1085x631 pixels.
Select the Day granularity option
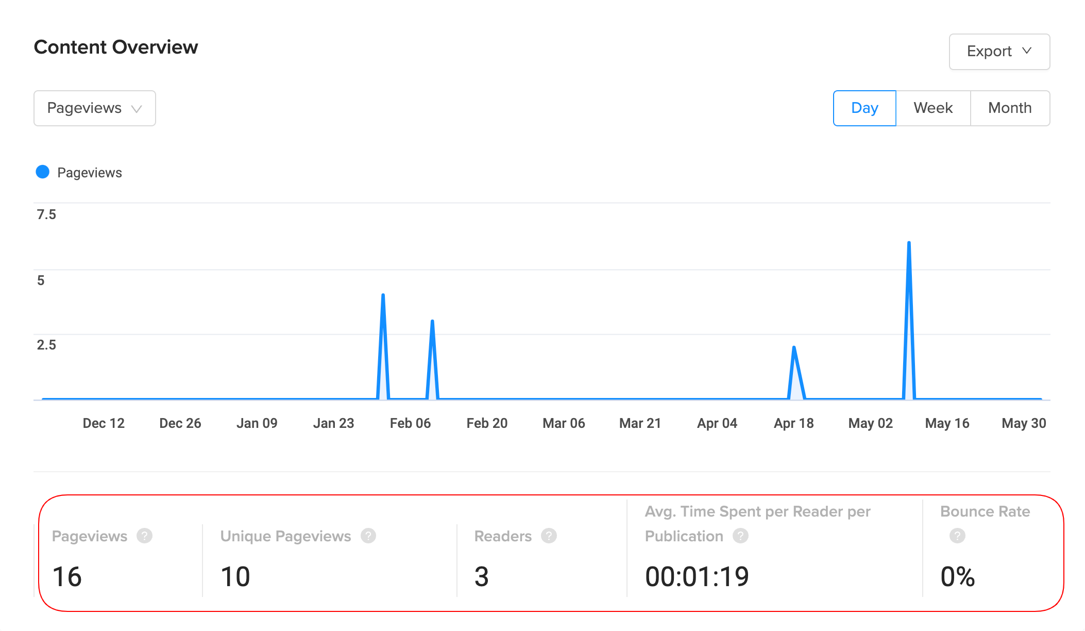click(x=864, y=108)
